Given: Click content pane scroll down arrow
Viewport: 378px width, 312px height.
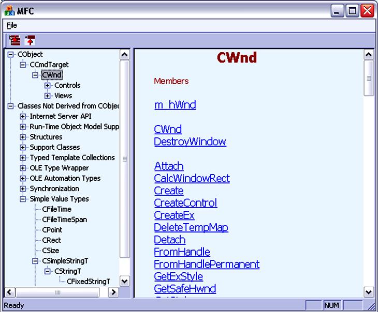Looking at the screenshot, I should pyautogui.click(x=369, y=292).
